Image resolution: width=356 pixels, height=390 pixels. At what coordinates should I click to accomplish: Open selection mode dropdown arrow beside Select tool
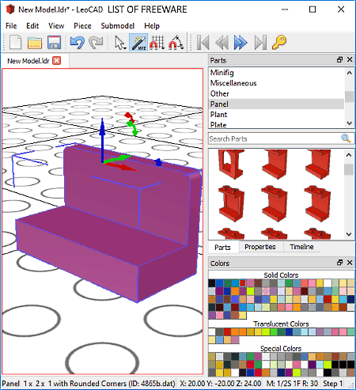point(125,47)
